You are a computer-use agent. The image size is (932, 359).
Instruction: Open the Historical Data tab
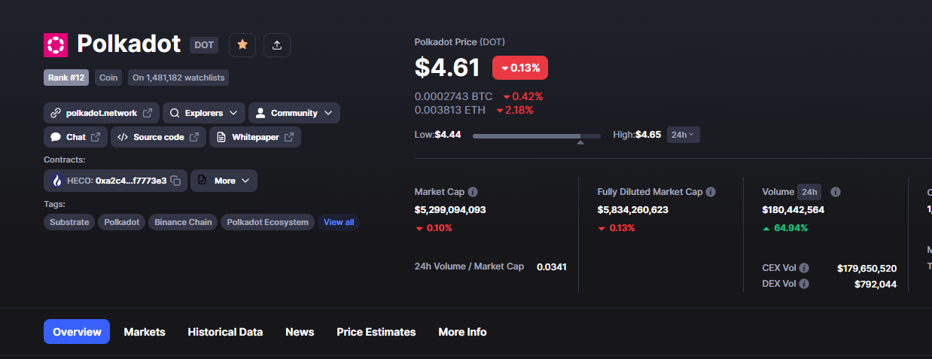click(225, 332)
